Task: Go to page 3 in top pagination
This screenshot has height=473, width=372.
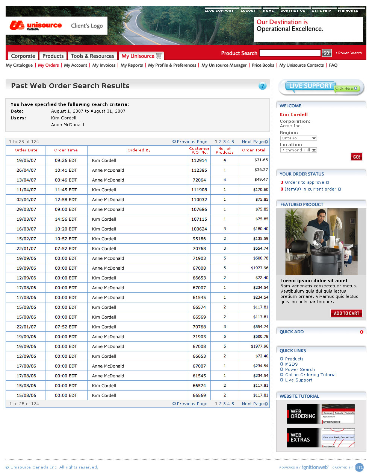Action: click(224, 142)
